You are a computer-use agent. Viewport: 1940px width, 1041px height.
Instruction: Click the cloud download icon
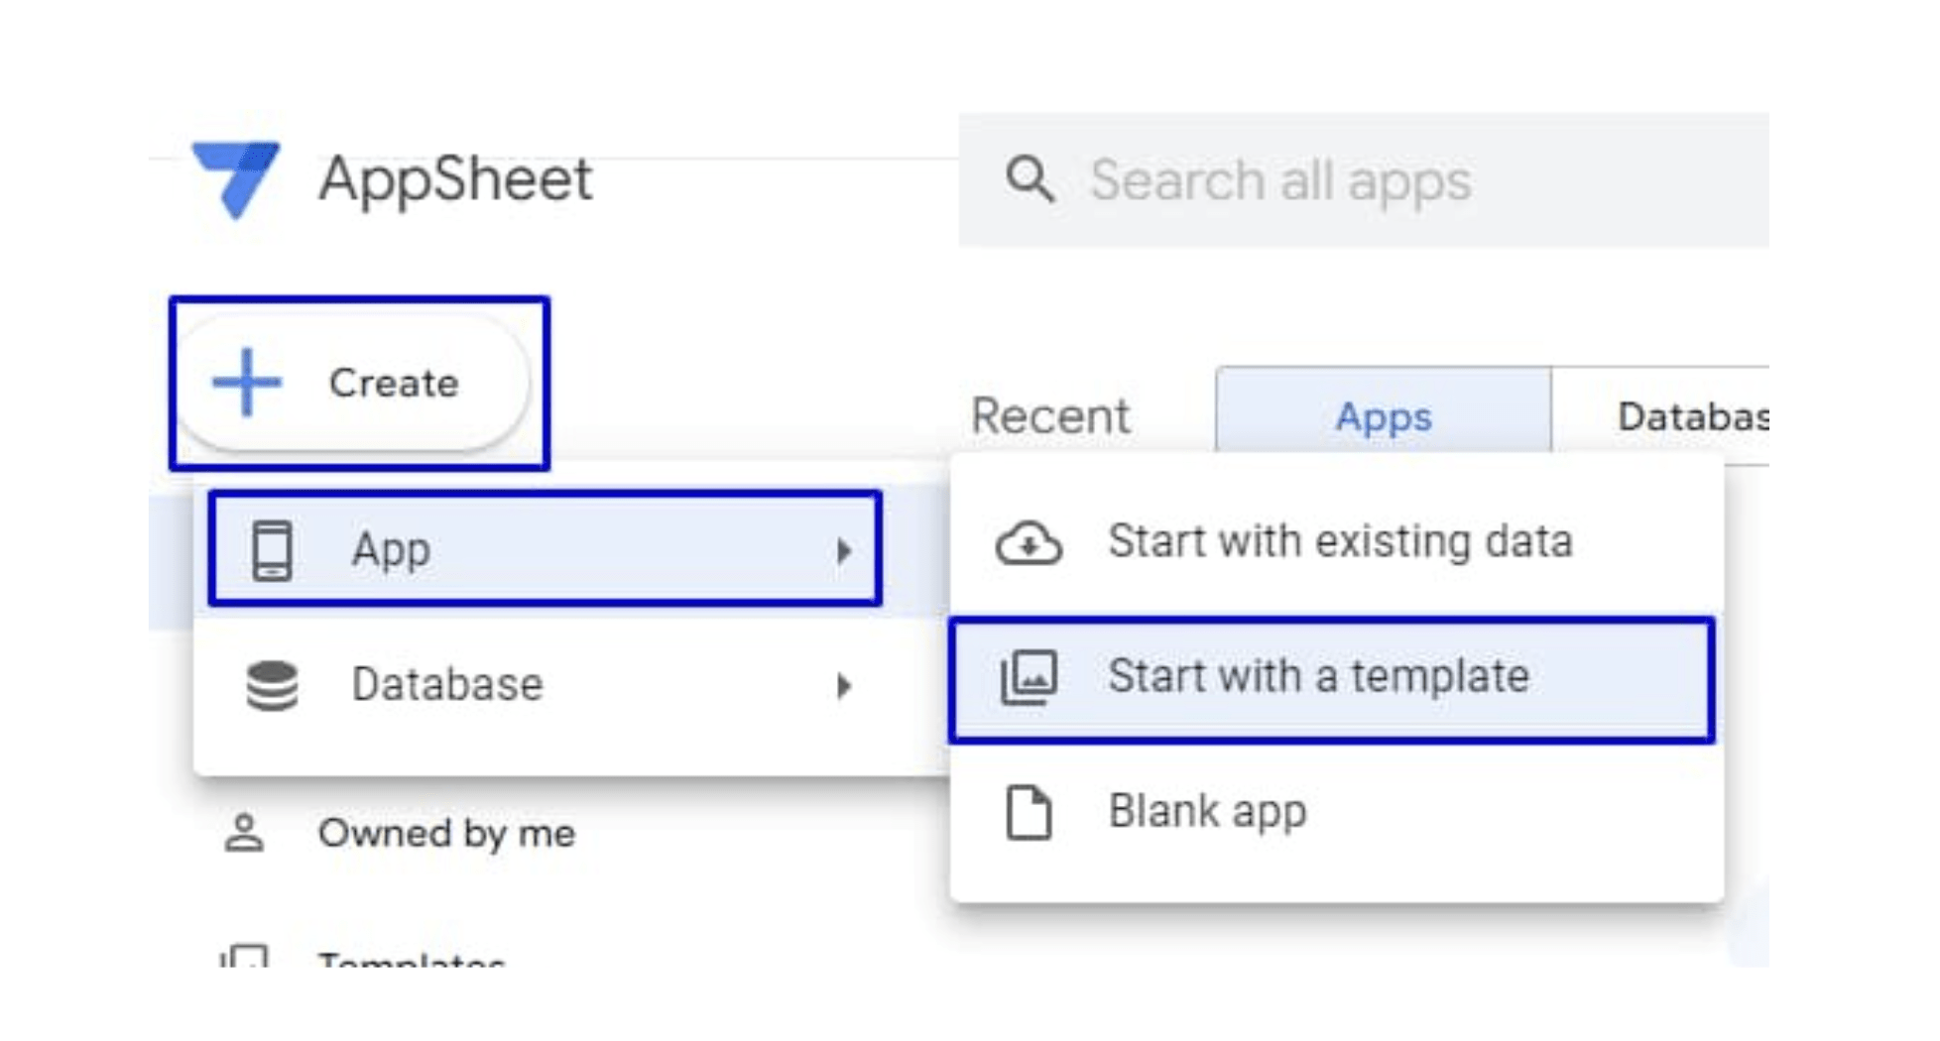tap(1029, 542)
